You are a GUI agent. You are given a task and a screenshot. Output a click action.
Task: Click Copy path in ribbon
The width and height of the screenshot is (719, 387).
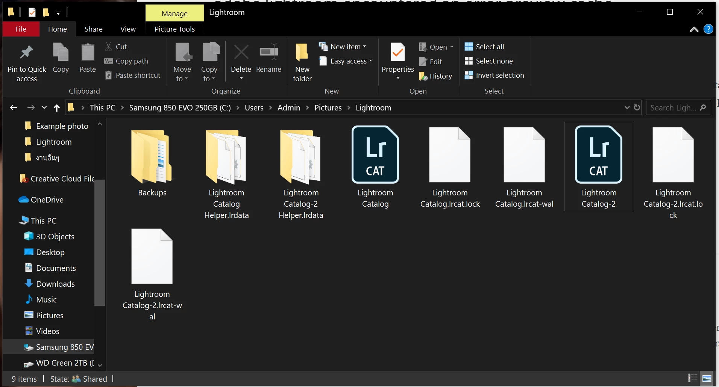(126, 61)
